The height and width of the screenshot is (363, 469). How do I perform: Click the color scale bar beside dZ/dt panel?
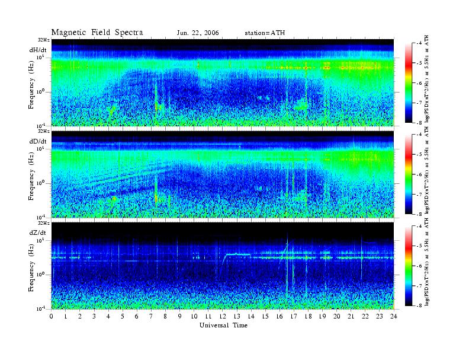coord(409,266)
